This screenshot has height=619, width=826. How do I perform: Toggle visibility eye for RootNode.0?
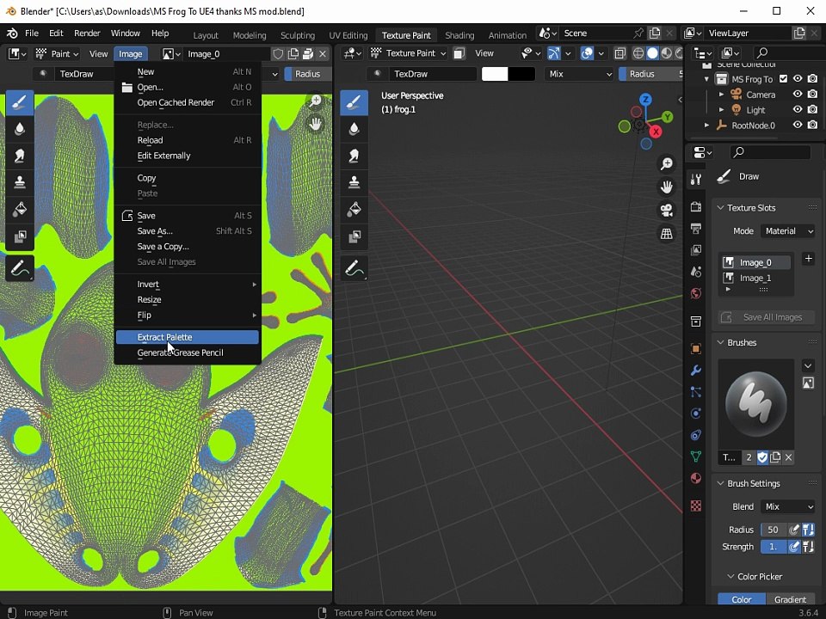coord(798,125)
